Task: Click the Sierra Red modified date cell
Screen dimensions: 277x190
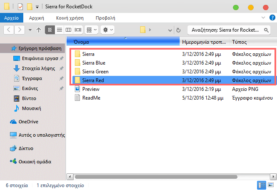Action: coord(202,80)
